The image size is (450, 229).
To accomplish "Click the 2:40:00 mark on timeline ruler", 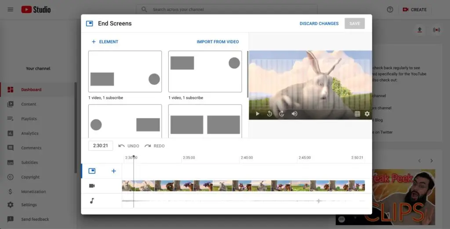I will point(247,157).
